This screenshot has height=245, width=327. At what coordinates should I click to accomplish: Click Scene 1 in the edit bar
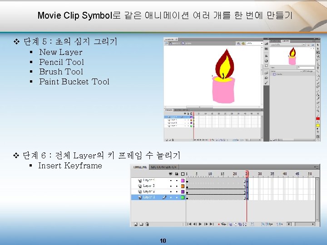click(174, 44)
